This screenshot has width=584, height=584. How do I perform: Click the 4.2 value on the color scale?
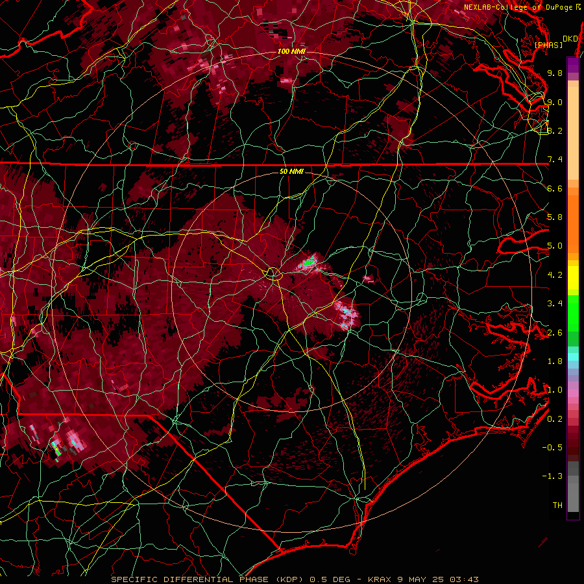click(555, 275)
